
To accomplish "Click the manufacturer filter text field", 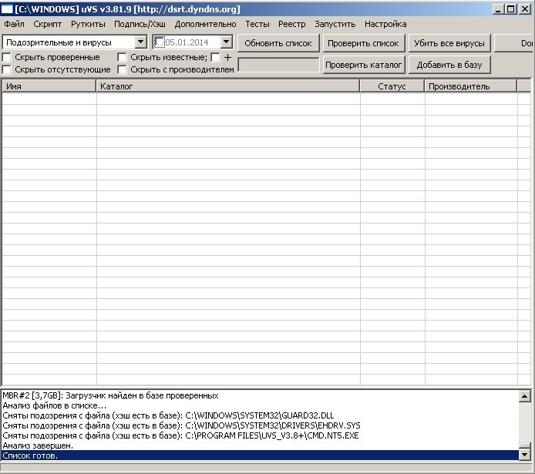I will (278, 66).
